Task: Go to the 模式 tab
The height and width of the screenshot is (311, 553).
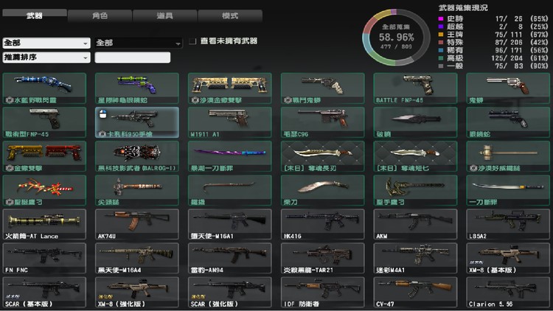Action: [229, 15]
